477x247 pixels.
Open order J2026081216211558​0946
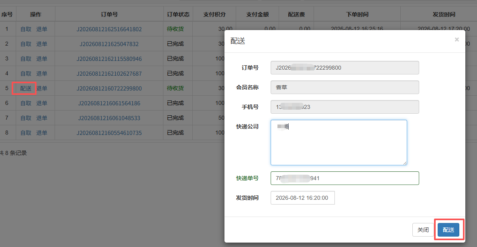pyautogui.click(x=109, y=59)
